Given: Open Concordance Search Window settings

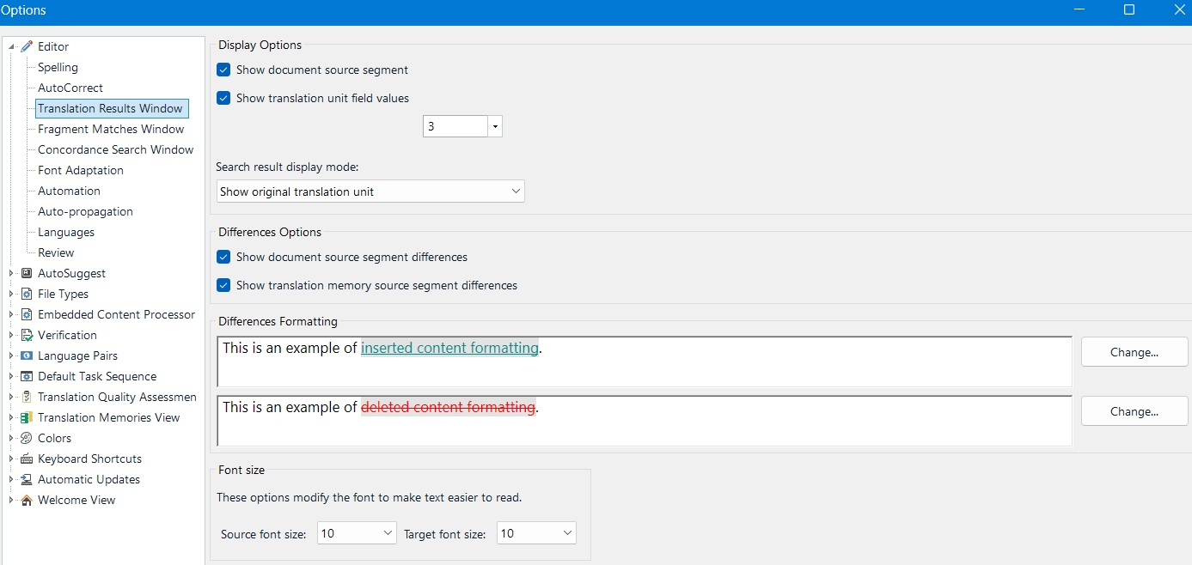Looking at the screenshot, I should click(116, 149).
